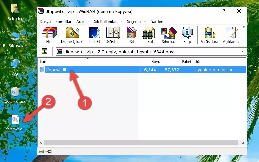
Task: Sort by Tür column header
Action: pyautogui.click(x=220, y=62)
